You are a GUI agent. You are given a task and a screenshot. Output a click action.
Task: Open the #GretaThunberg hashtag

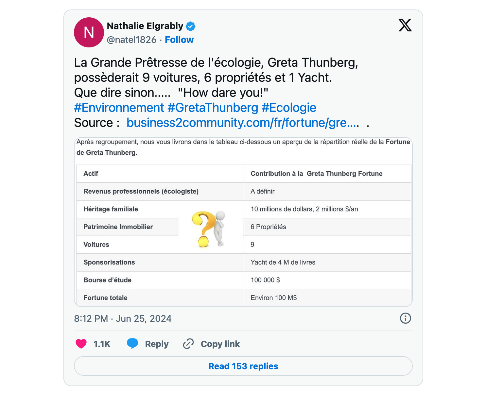pos(213,108)
